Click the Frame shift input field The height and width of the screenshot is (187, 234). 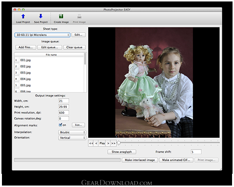[196, 152]
